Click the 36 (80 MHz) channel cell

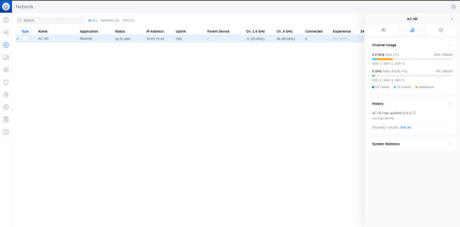coord(285,39)
